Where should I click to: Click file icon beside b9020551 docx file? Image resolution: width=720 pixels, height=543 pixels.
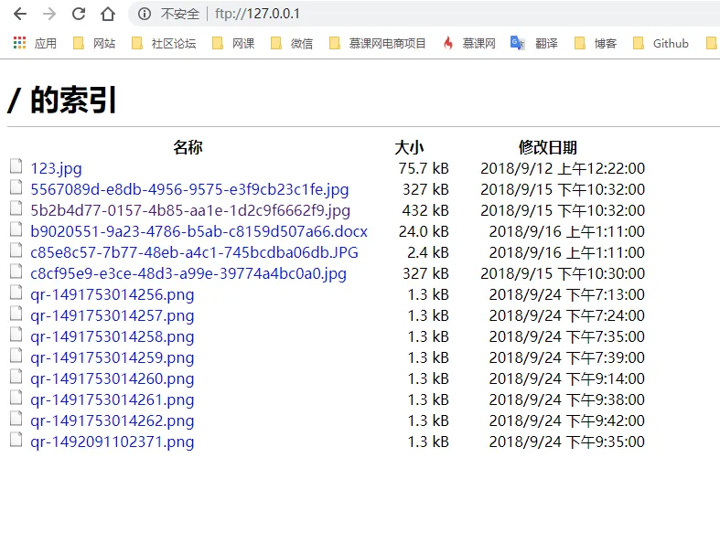(16, 229)
